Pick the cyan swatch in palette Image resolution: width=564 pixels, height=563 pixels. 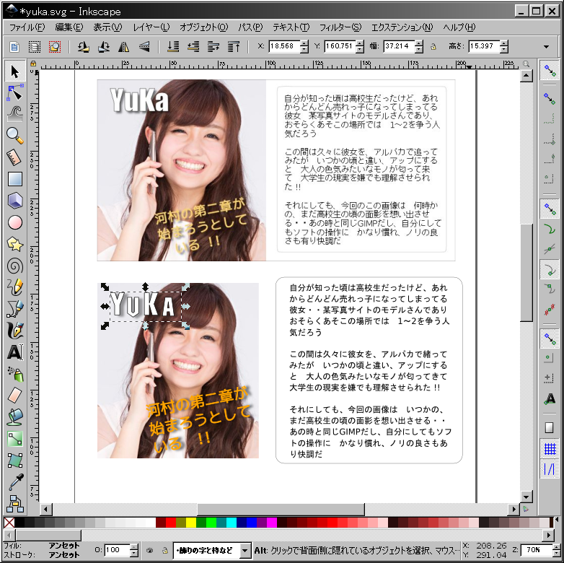[232, 523]
